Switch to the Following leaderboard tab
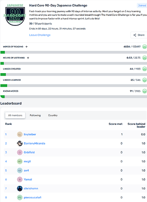147x202 pixels. (x=35, y=116)
